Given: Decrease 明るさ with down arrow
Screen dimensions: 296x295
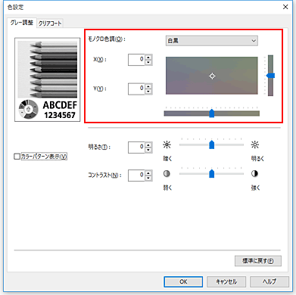Looking at the screenshot, I should [x=148, y=150].
